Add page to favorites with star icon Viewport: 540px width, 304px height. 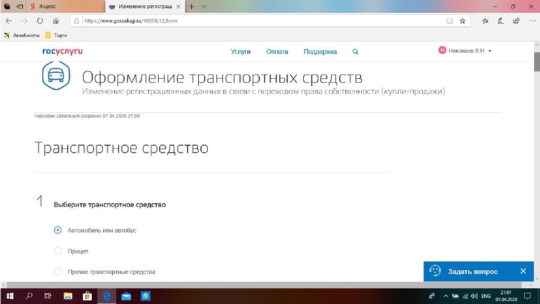pyautogui.click(x=462, y=21)
